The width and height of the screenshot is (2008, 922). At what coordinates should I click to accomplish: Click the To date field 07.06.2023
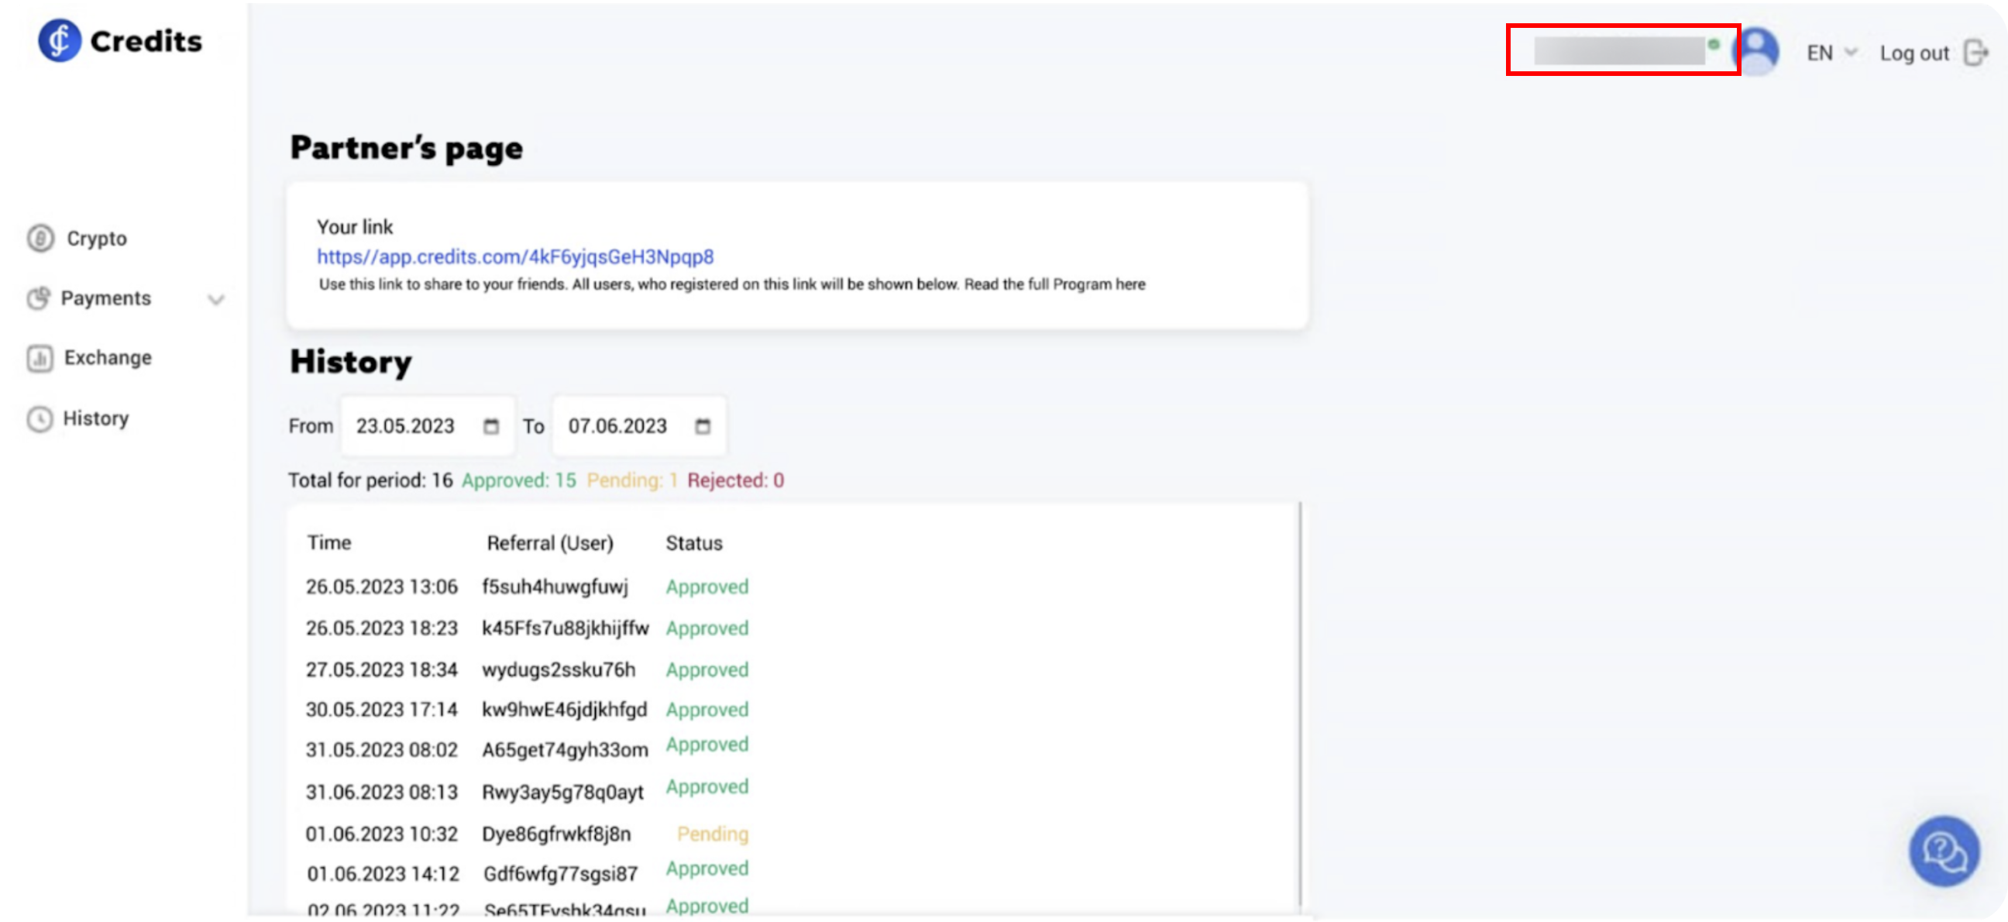pos(617,426)
